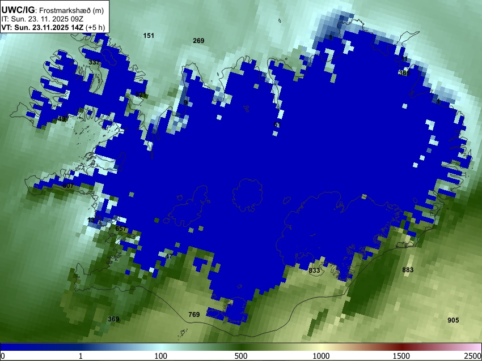The image size is (482, 361).
Task: Click the 'IT: Sun. 23. 11. 2025 09Z' line
Action: (x=42, y=19)
